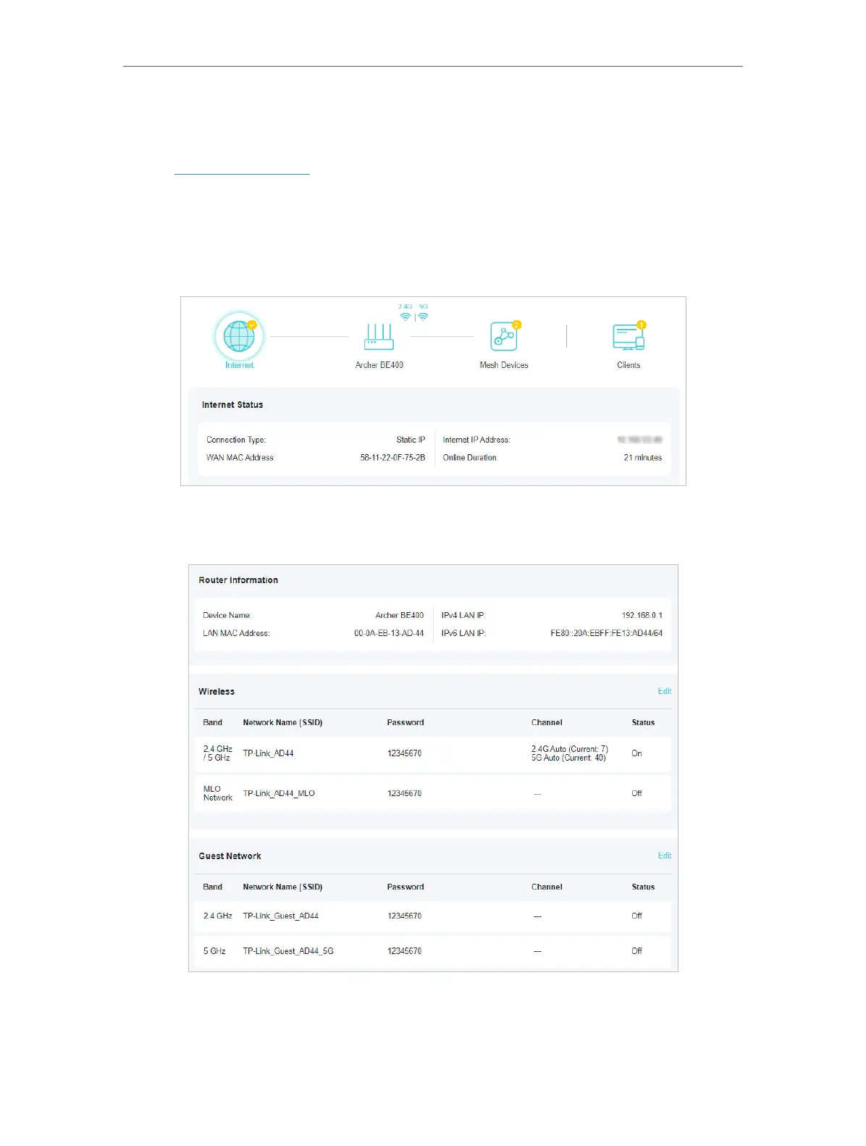Edit the Guest Network settings

[664, 856]
